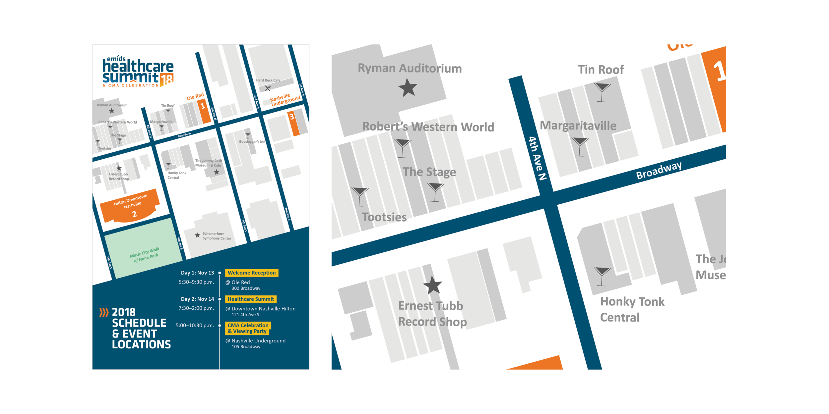Click the orange "Nashville Underground" label on the map
The image size is (829, 414).
pos(285,99)
